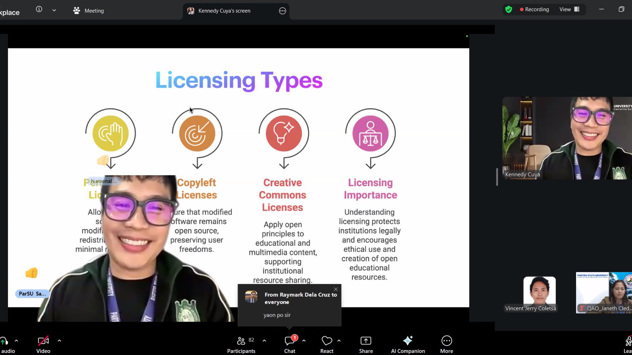
Task: Click the encryption shield icon
Action: 509,9
